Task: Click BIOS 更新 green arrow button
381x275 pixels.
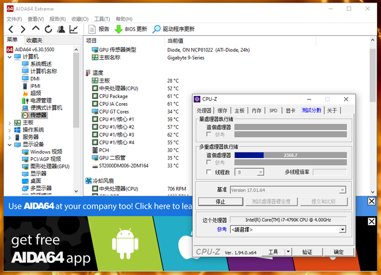Action: point(131,29)
